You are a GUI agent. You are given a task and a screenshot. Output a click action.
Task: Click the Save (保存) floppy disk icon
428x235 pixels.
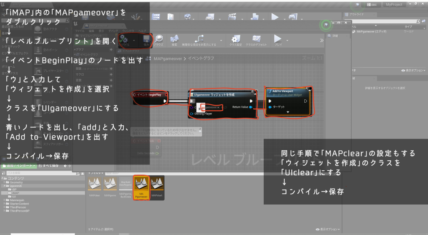[x=146, y=39]
